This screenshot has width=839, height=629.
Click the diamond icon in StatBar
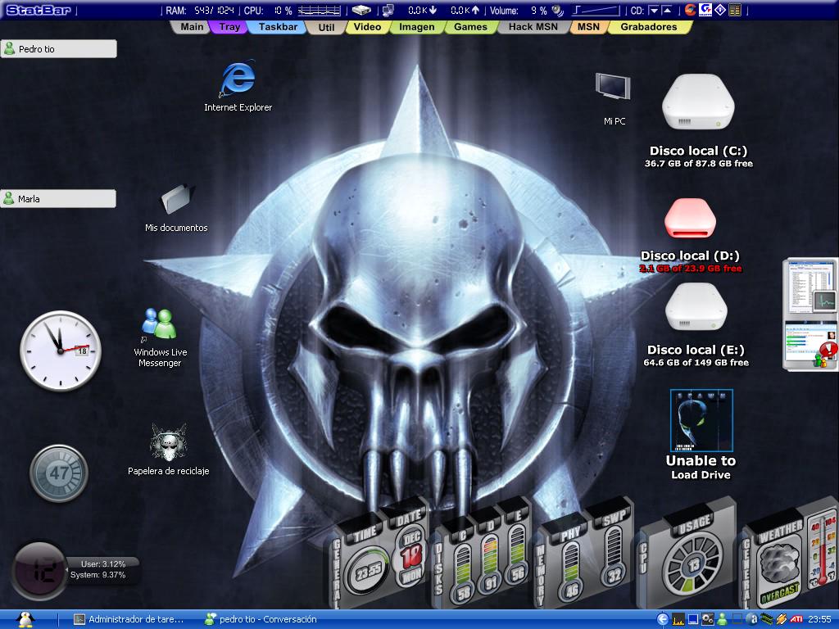(x=720, y=10)
